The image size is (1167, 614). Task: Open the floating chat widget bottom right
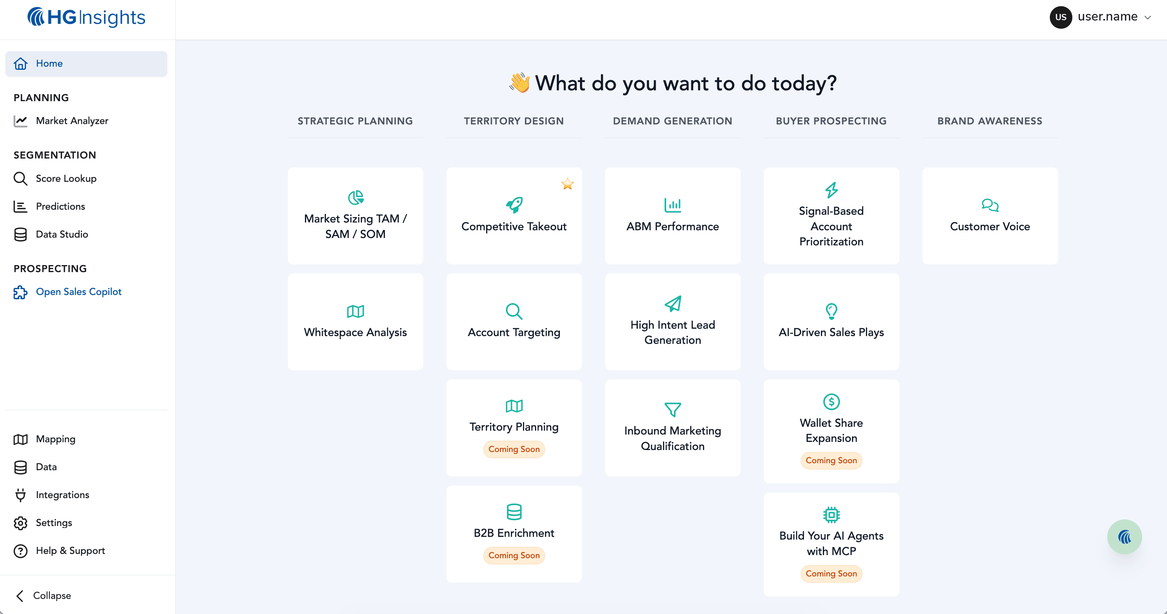[1125, 536]
